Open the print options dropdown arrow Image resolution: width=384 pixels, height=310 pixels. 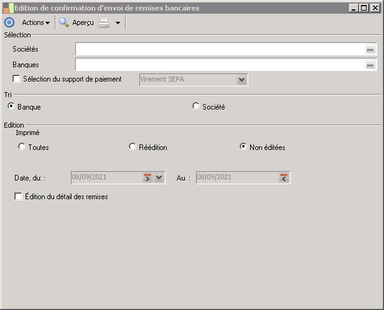tap(118, 23)
